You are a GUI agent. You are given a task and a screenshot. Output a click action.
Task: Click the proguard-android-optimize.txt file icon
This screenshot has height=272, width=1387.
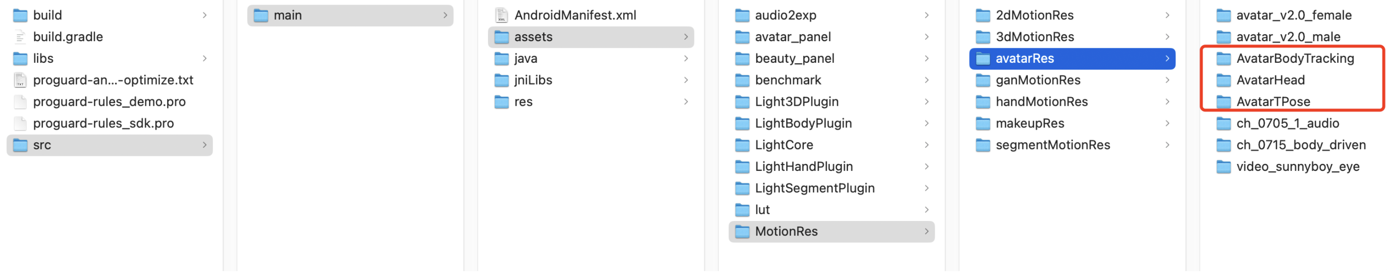point(20,80)
